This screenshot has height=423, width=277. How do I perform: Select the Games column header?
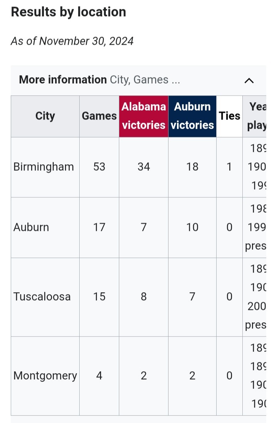99,116
